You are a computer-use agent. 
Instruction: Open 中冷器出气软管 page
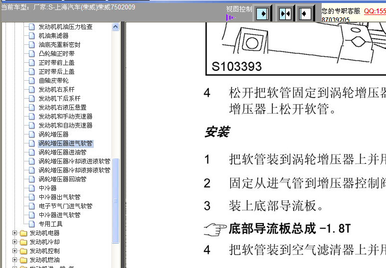tap(59, 197)
